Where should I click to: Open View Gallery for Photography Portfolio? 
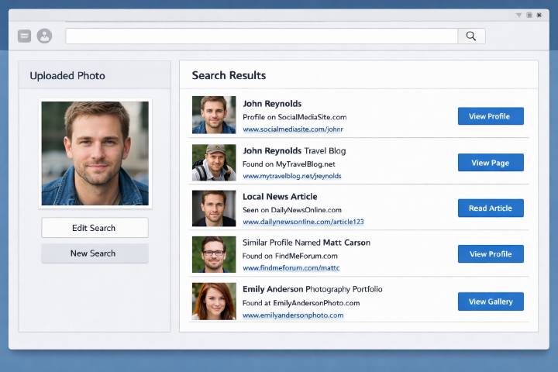491,301
